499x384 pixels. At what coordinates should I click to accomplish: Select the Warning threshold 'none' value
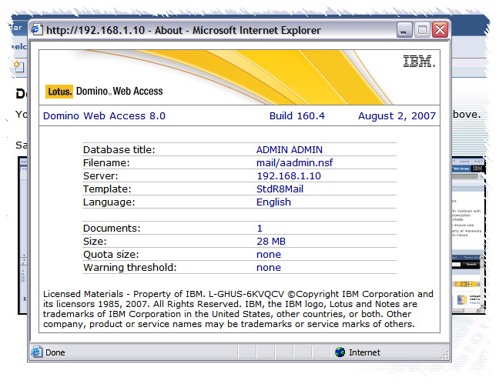coord(269,268)
